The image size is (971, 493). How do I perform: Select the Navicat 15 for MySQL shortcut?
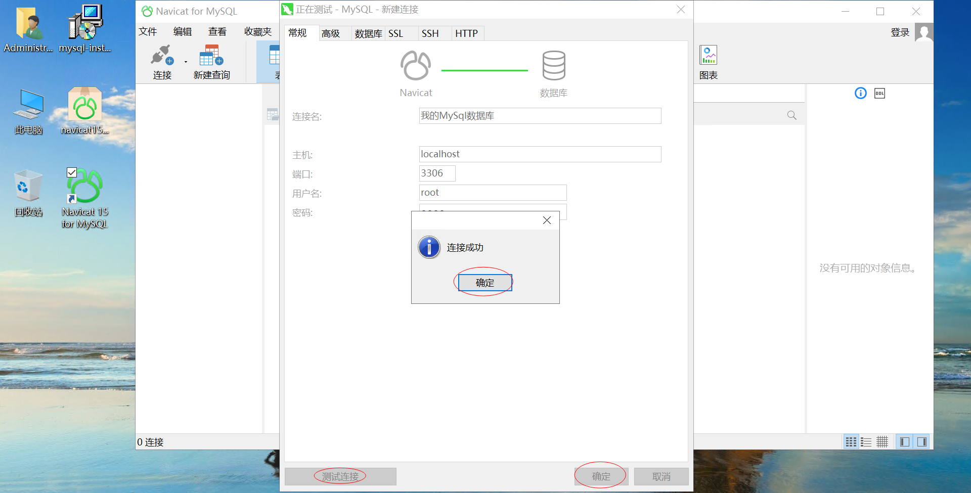point(85,199)
